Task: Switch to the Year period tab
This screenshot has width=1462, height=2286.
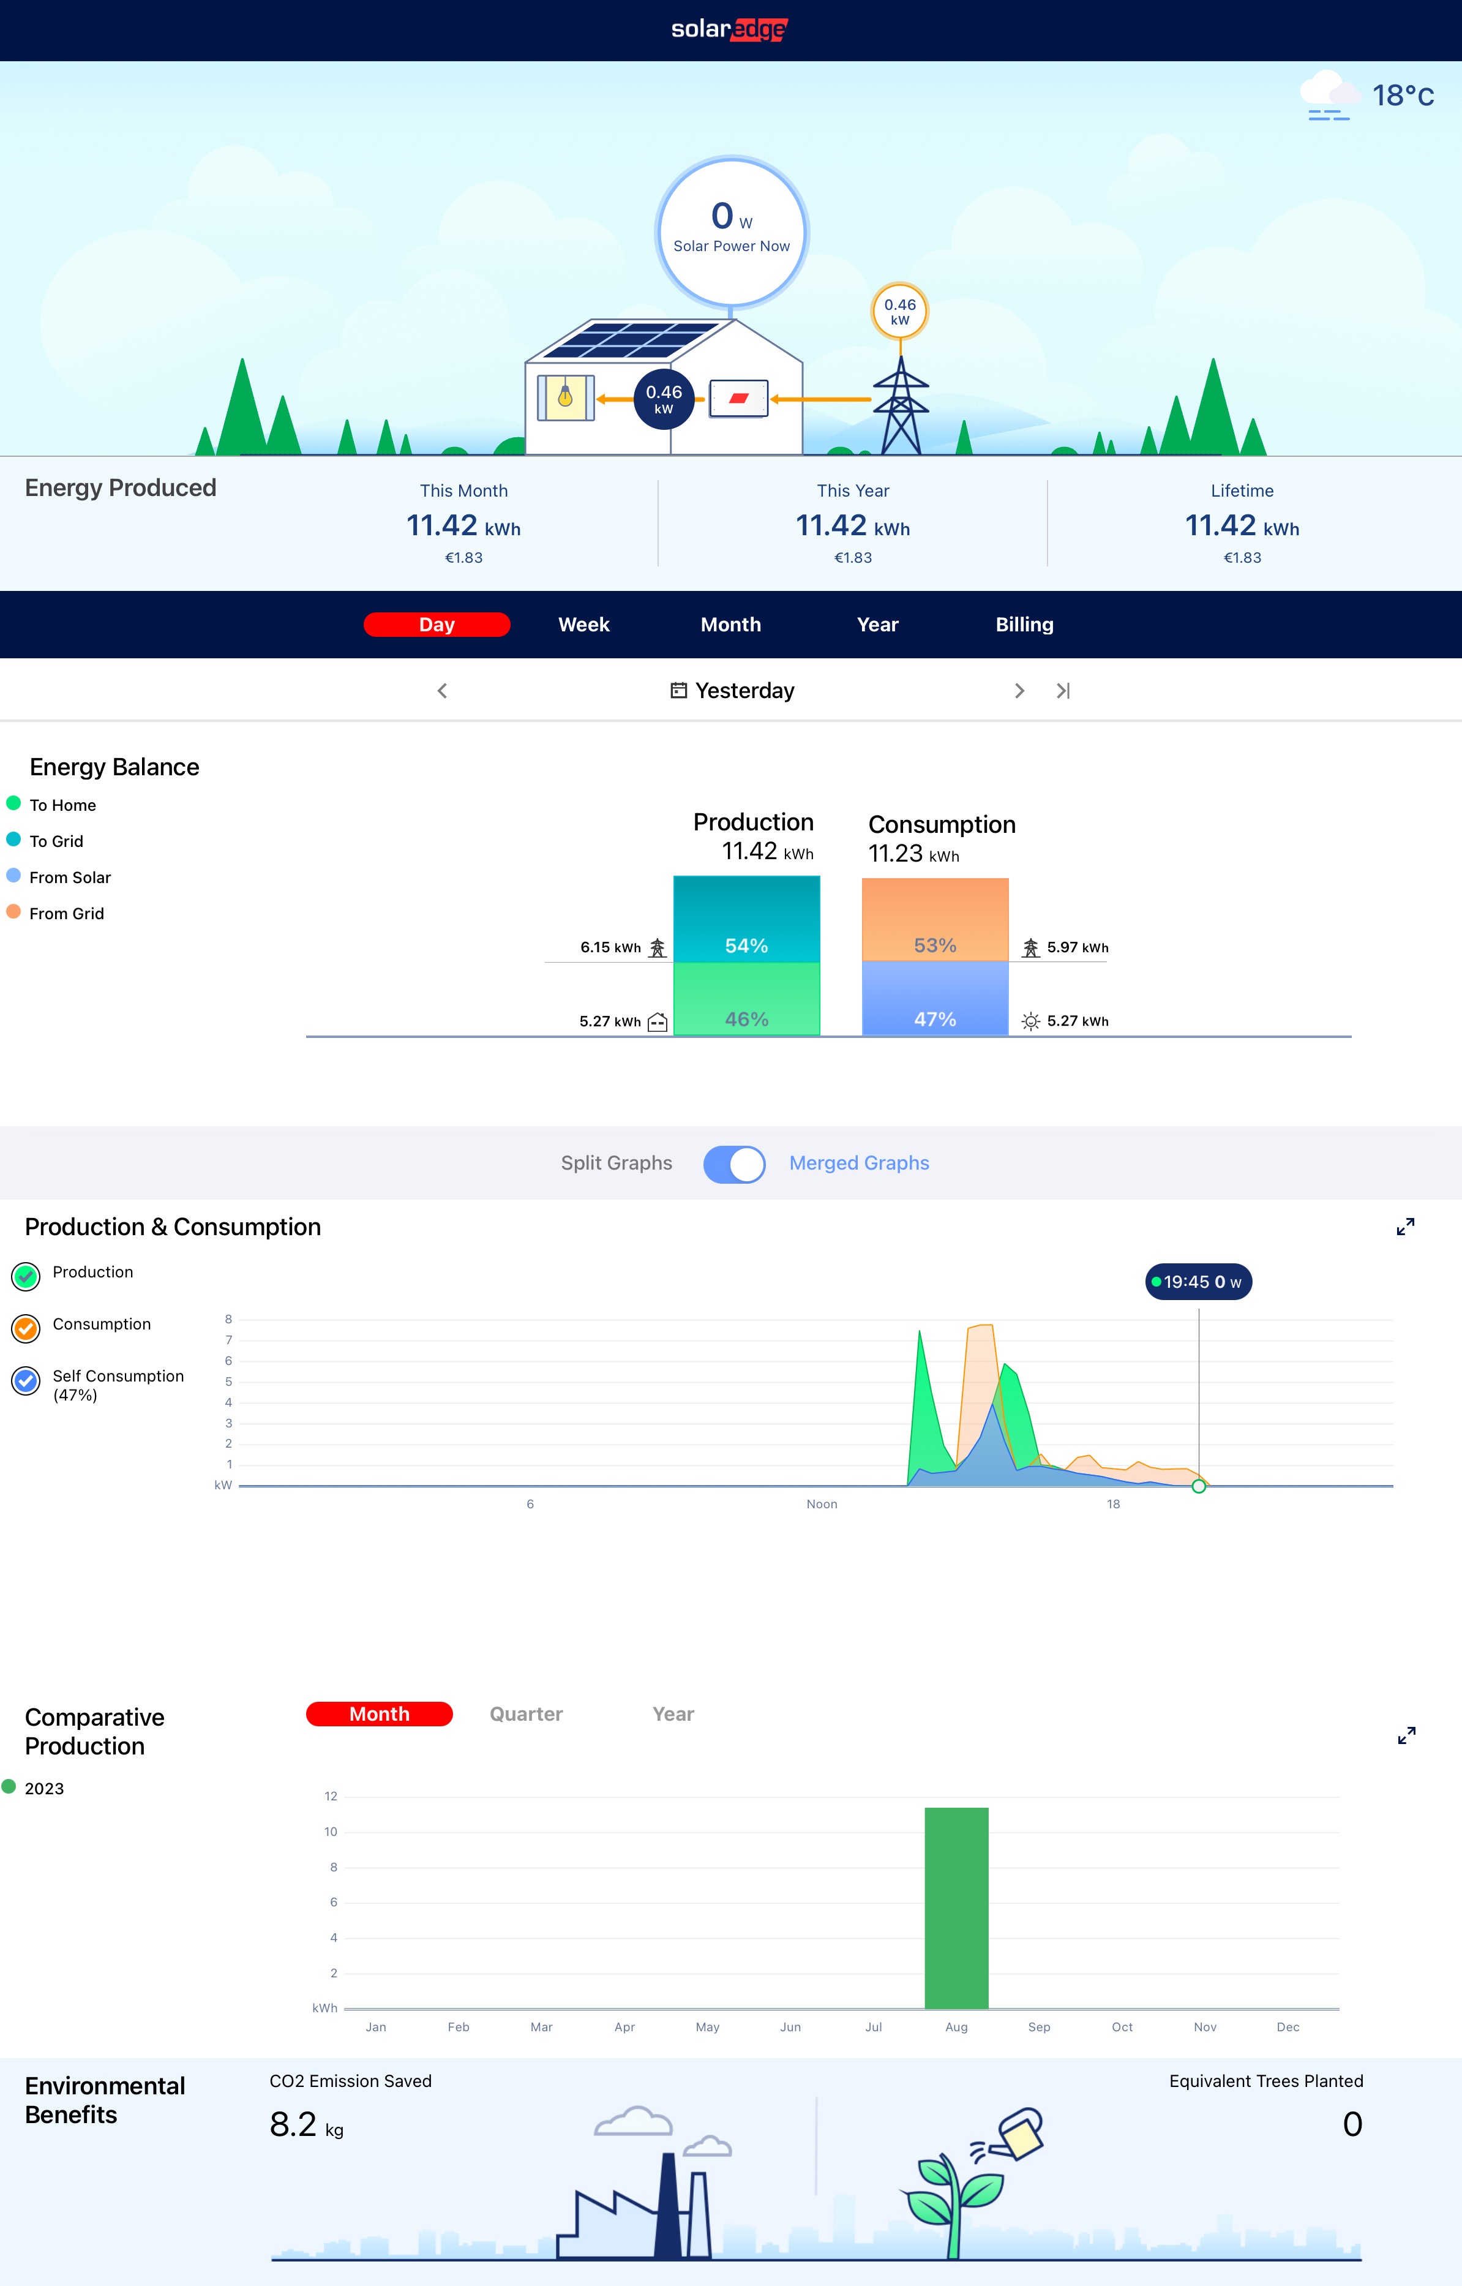Action: coord(878,625)
